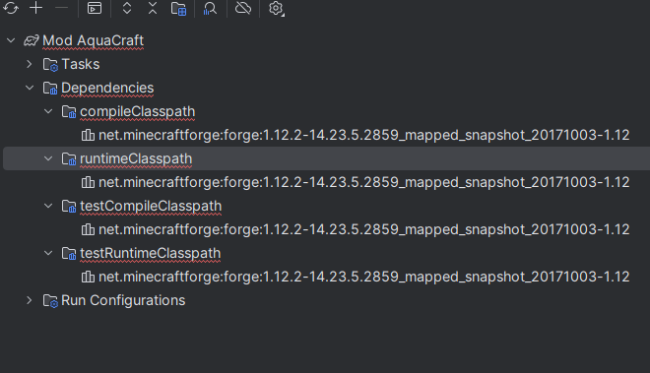This screenshot has height=373, width=650.
Task: Collapse the Mod AquaCraft project node
Action: click(x=11, y=40)
